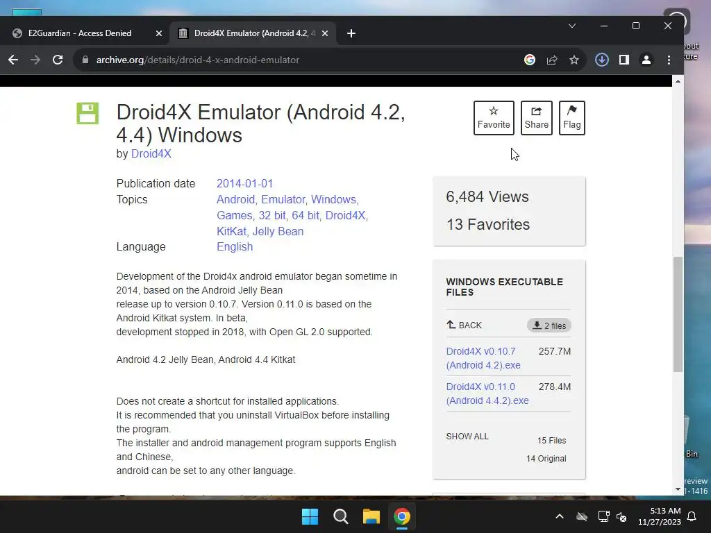Image resolution: width=711 pixels, height=533 pixels.
Task: Click SHOW ALL files link
Action: coord(467,436)
